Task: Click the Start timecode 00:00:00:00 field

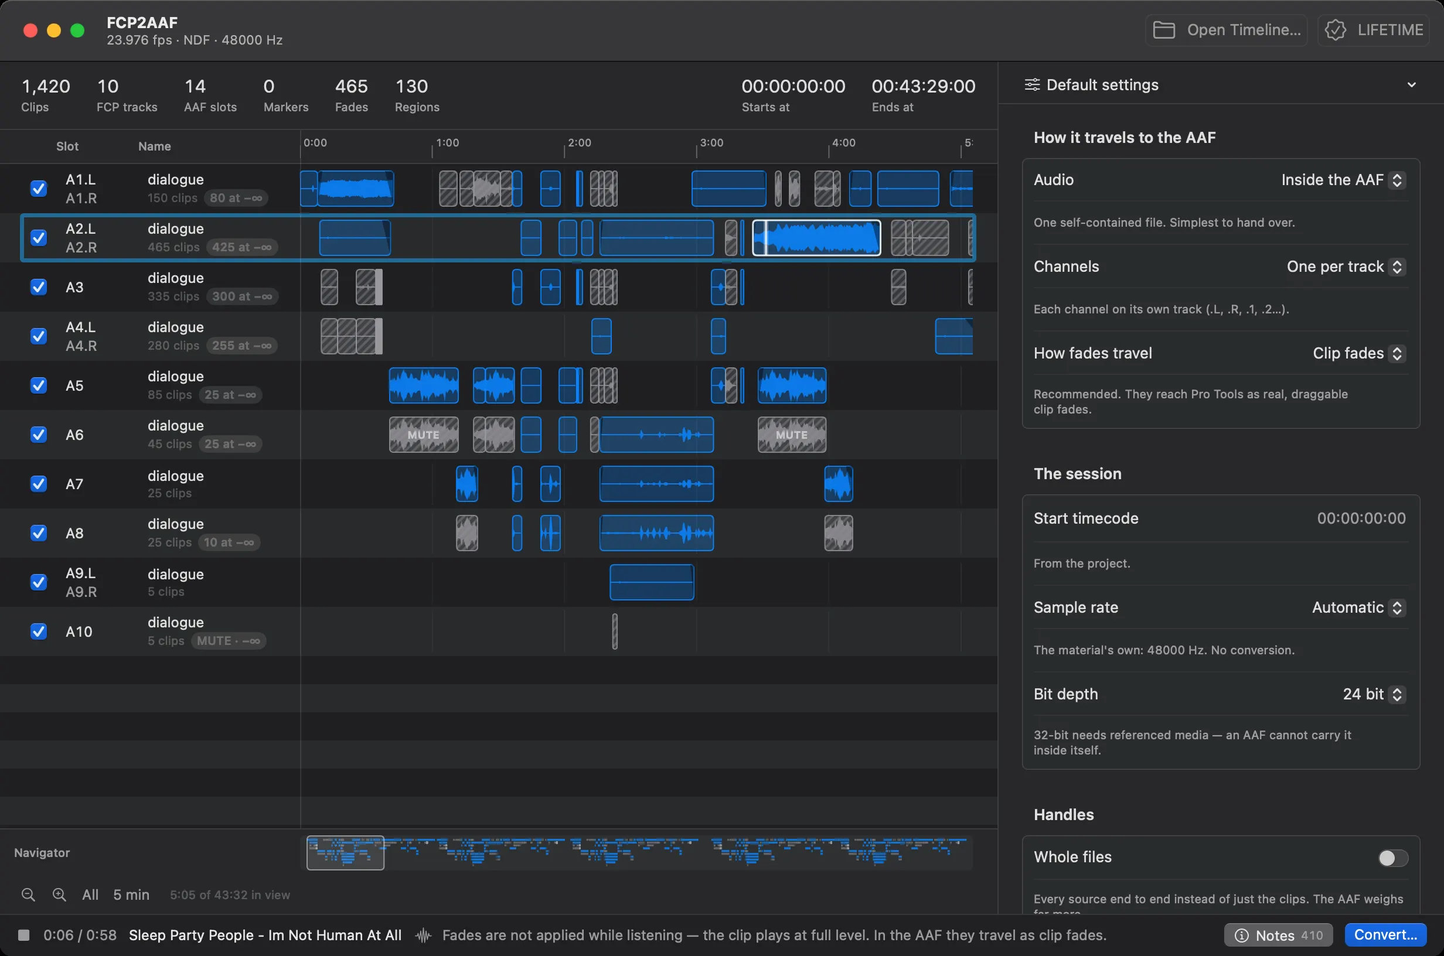Action: point(1361,518)
